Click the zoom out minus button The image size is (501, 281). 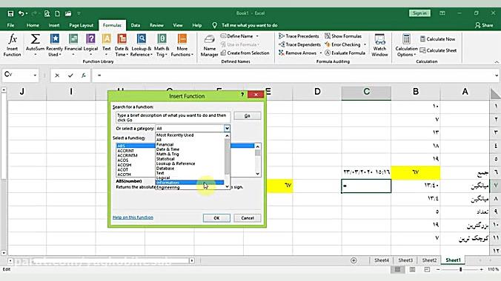pyautogui.click(x=438, y=269)
